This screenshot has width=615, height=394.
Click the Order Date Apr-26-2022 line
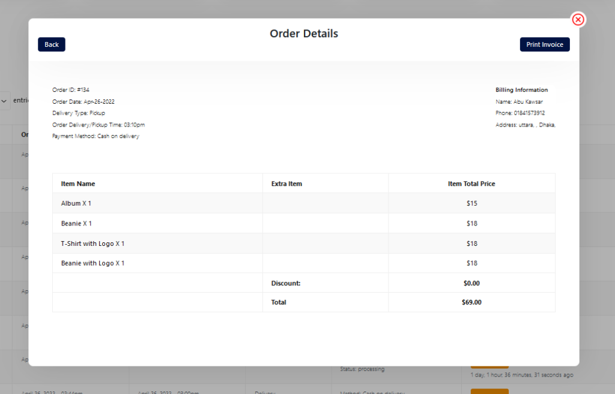[83, 101]
